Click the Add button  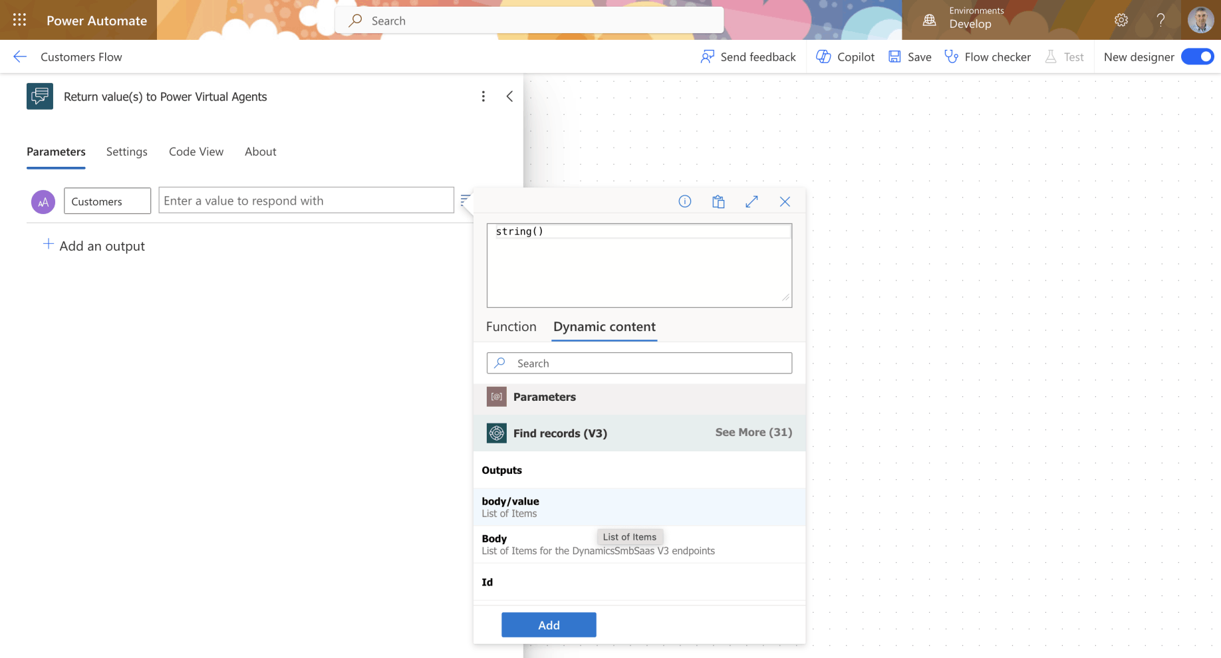coord(549,625)
